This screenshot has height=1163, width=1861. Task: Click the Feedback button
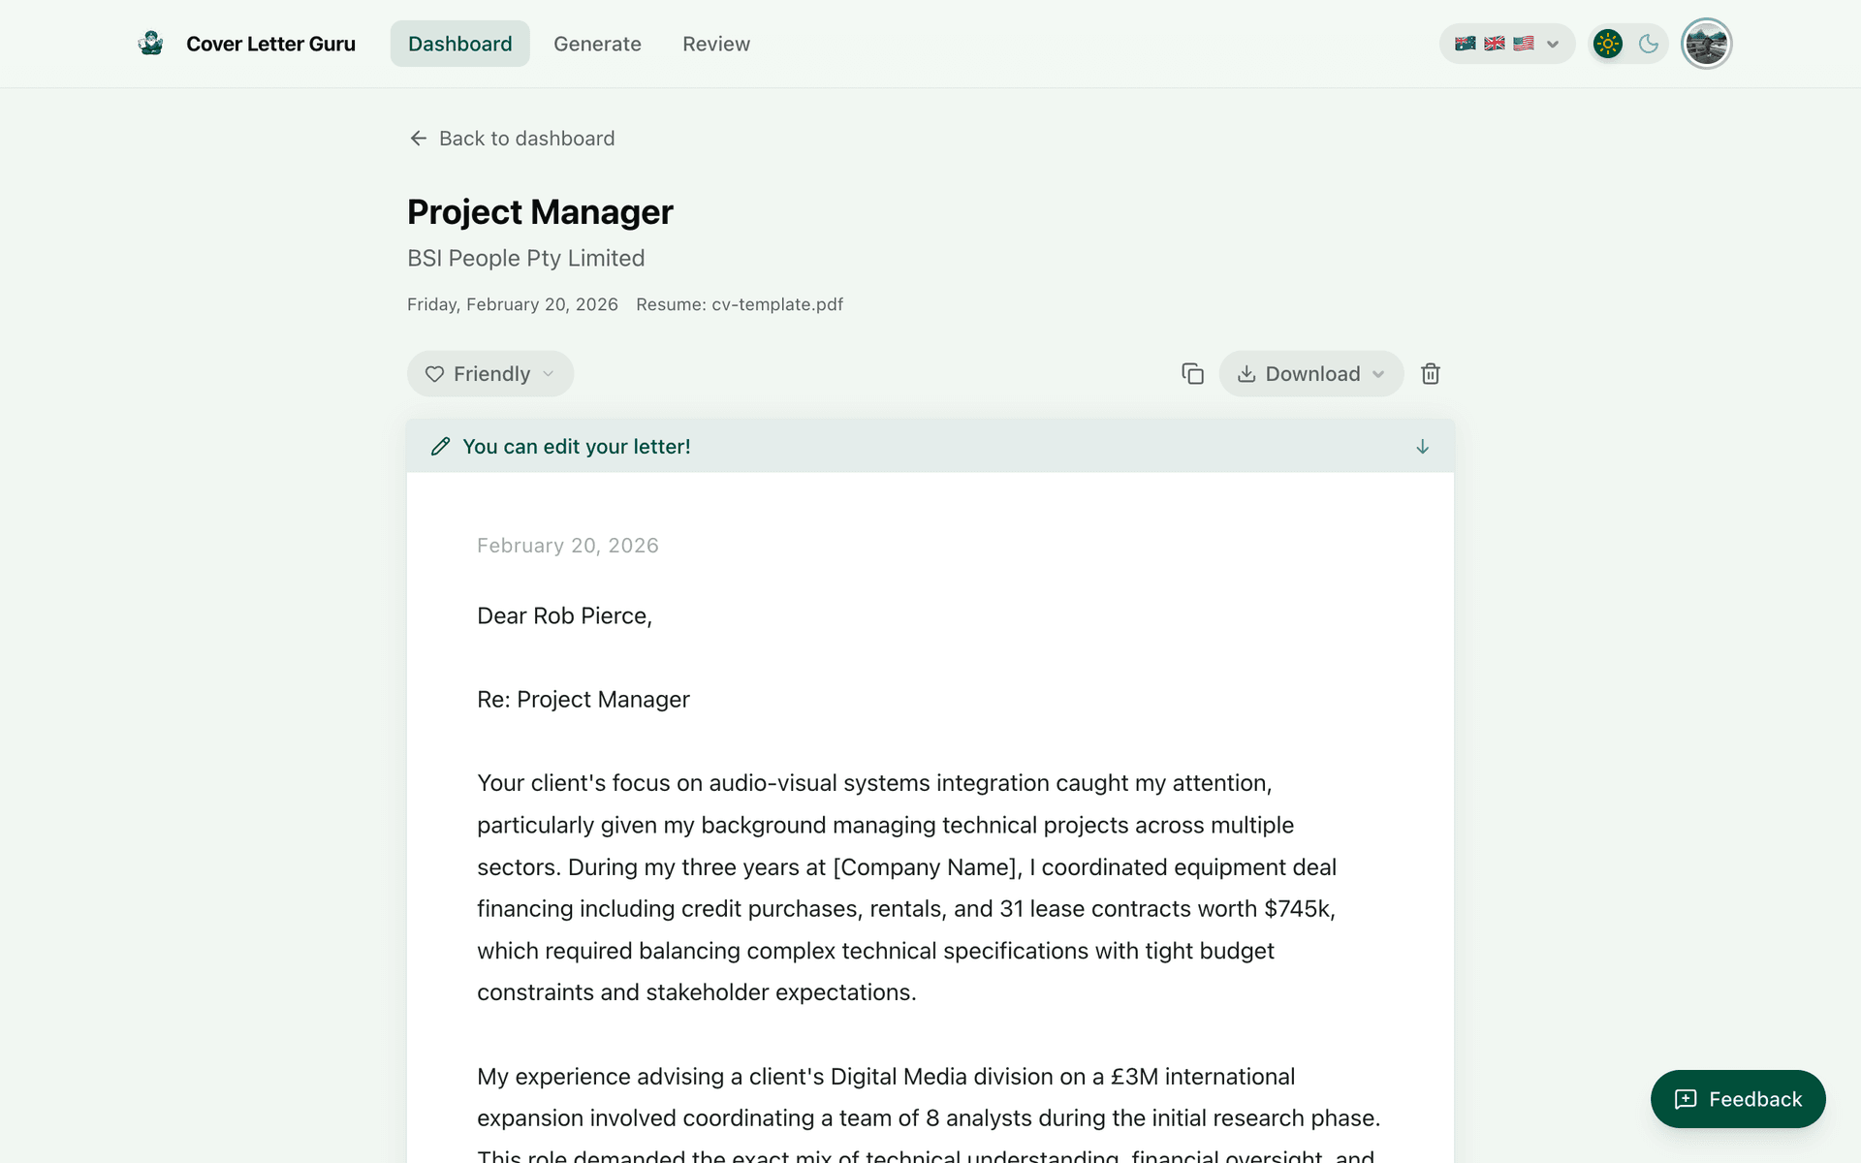tap(1737, 1099)
